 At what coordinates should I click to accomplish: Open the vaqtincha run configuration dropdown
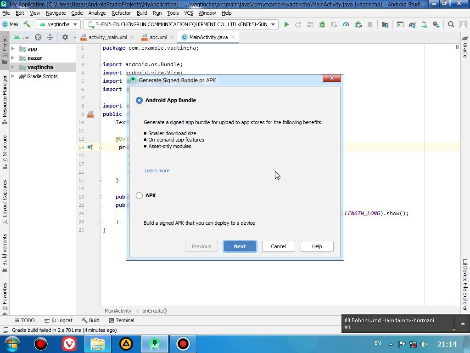click(58, 24)
